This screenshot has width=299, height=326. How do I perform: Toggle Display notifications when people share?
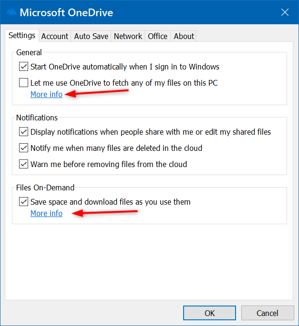click(x=23, y=132)
